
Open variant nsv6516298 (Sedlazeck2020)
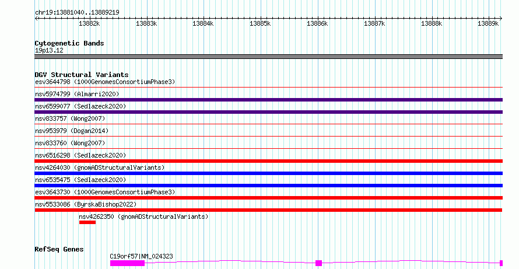80,155
